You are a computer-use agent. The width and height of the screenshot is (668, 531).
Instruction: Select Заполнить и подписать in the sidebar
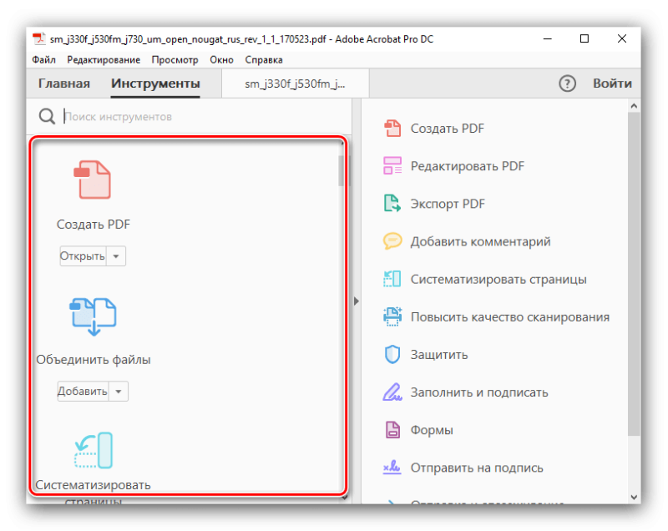[x=479, y=392]
